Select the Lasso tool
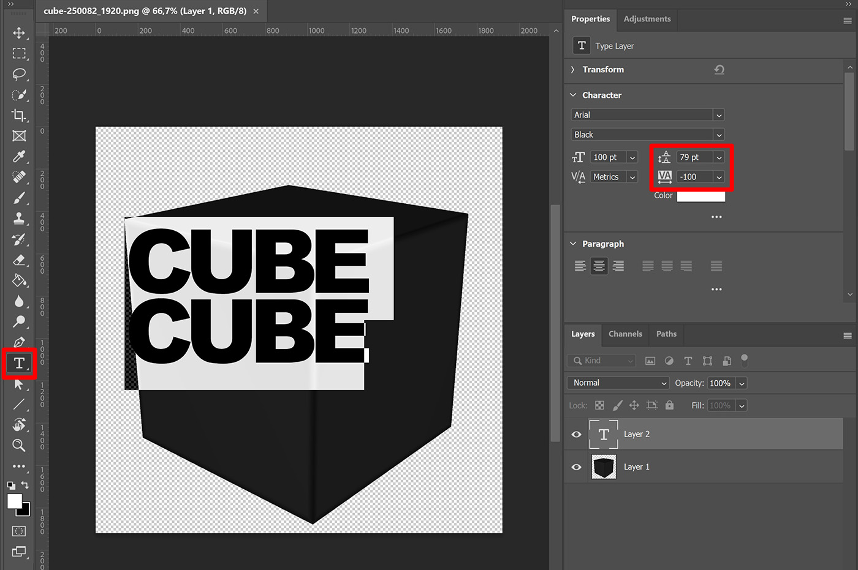This screenshot has height=570, width=858. pyautogui.click(x=19, y=74)
